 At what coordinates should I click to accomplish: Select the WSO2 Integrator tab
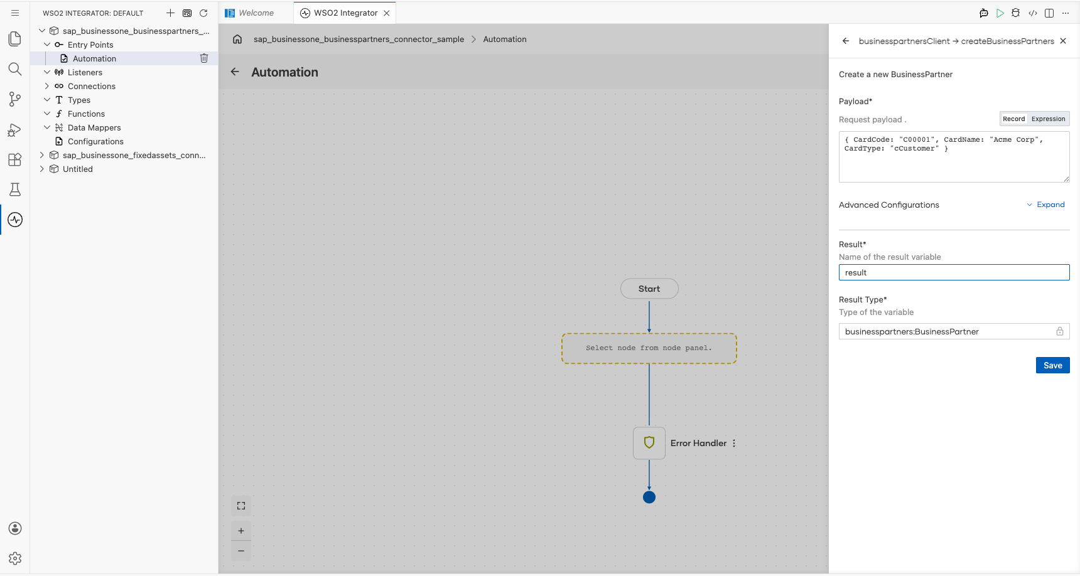click(x=345, y=13)
